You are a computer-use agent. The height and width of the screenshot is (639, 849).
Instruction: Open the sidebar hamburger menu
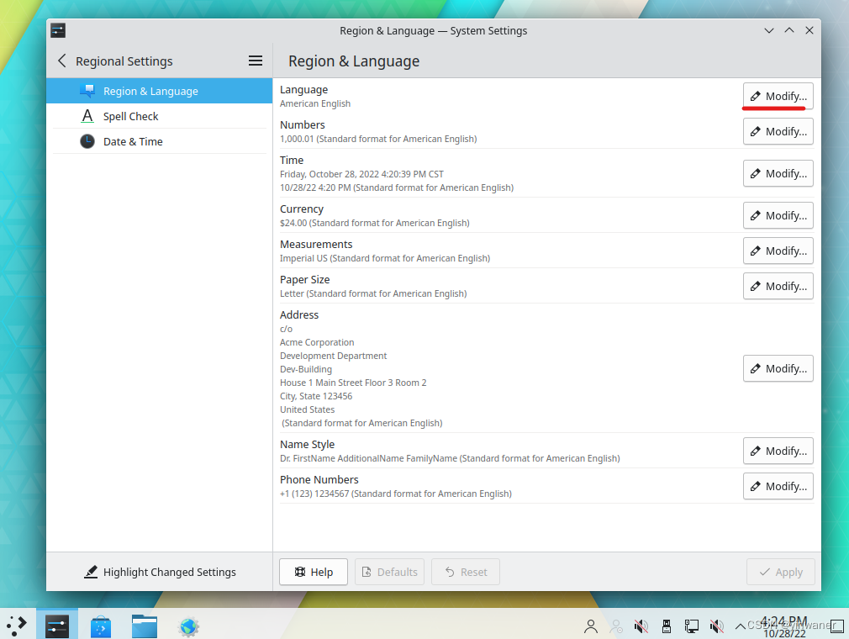point(256,61)
